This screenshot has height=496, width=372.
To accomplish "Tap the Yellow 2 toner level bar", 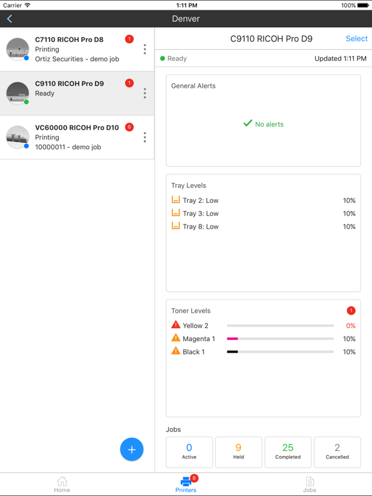I will (280, 325).
